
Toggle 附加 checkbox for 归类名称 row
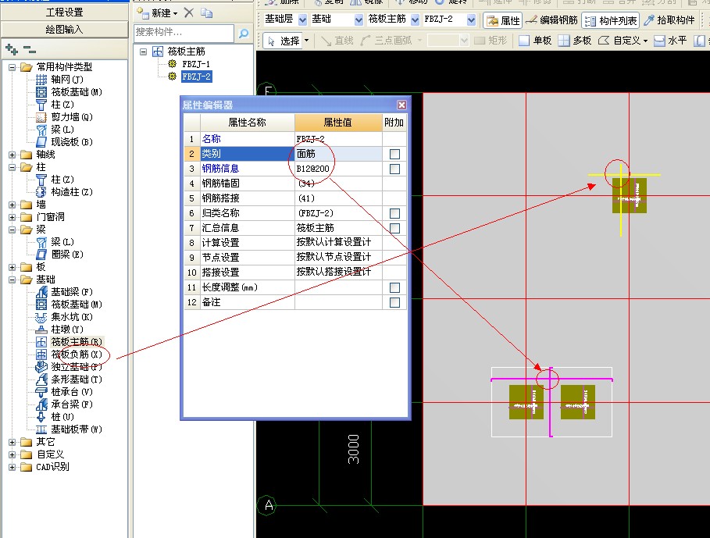pyautogui.click(x=395, y=214)
